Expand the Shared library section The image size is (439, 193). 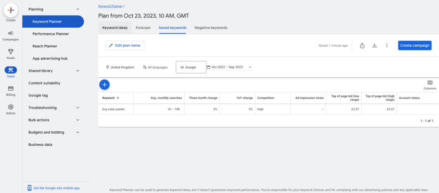click(x=78, y=71)
